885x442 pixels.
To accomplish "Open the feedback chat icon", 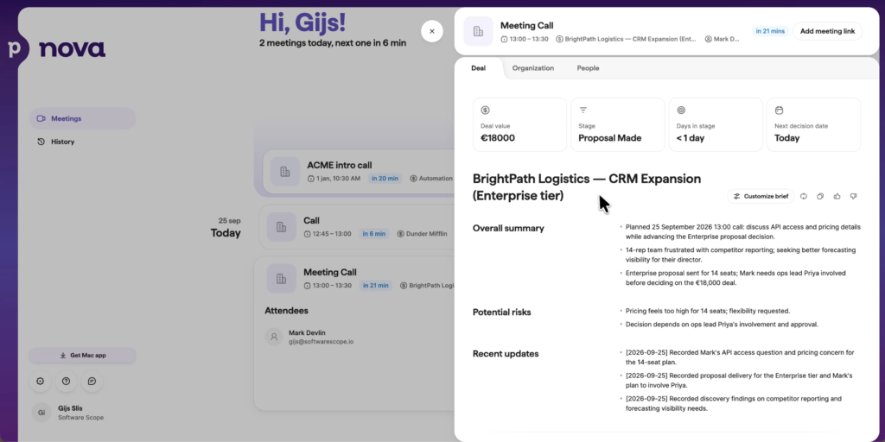I will [x=92, y=381].
